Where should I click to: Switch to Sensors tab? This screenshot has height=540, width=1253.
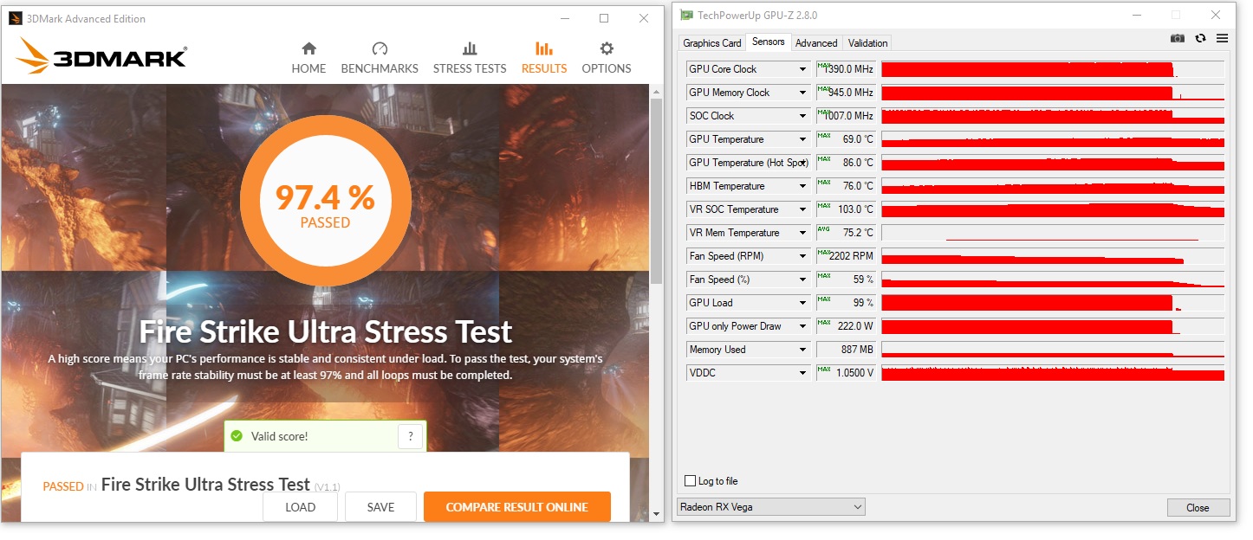click(x=769, y=42)
